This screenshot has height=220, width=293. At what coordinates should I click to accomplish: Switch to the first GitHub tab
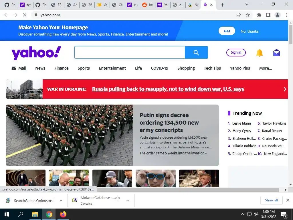[10, 5]
